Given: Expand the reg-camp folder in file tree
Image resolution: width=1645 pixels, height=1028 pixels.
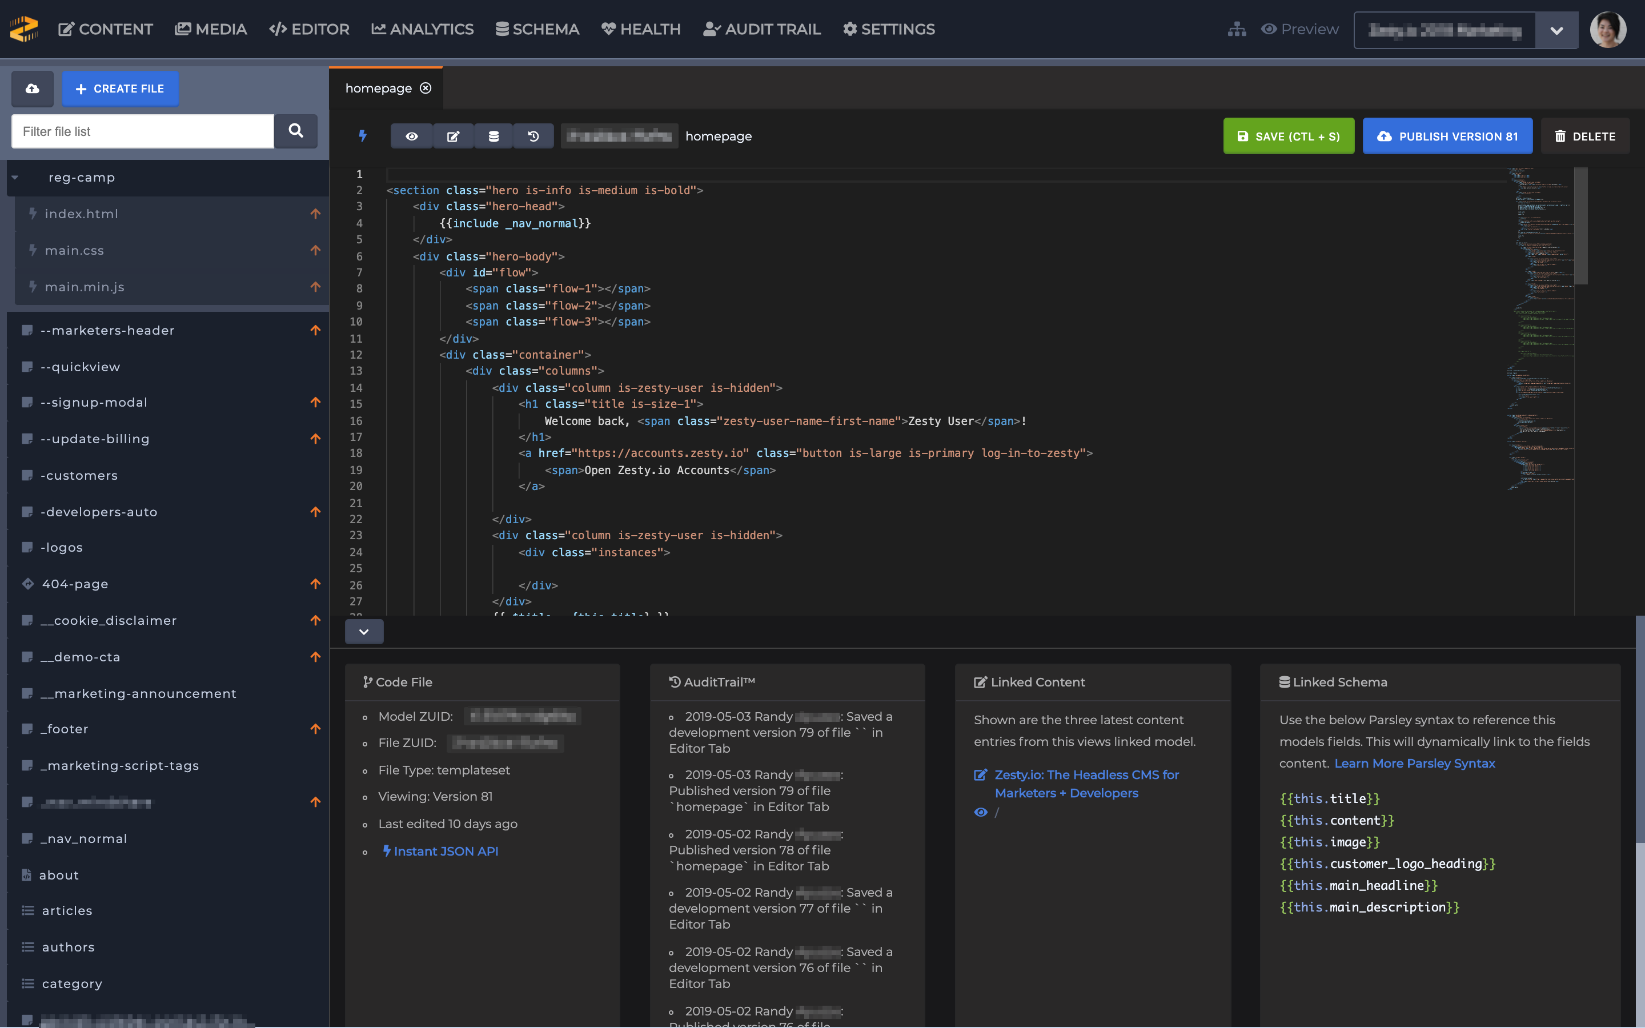Looking at the screenshot, I should point(15,176).
